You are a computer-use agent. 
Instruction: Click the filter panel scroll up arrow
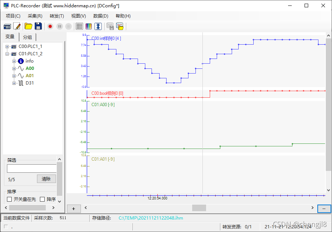(x=60, y=159)
